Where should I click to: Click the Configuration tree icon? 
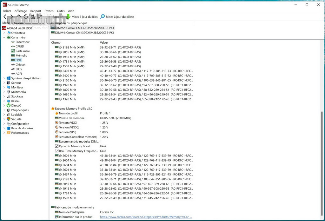pos(9,124)
